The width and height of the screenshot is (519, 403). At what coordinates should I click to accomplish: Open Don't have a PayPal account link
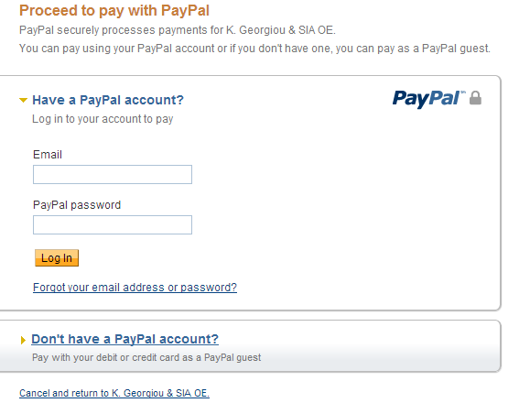[124, 339]
